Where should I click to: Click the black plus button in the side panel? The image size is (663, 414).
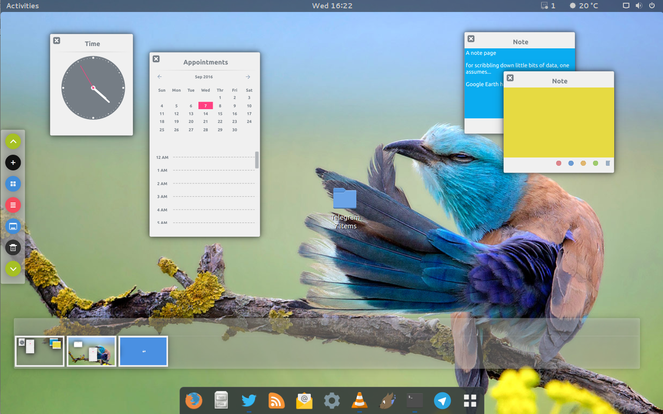click(13, 163)
